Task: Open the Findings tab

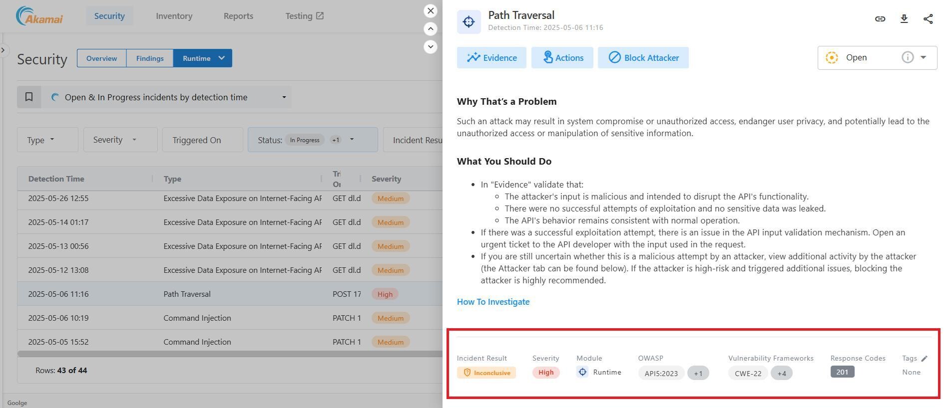Action: coord(149,58)
